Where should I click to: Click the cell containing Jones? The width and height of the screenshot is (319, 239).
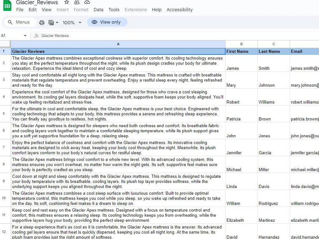pos(274,130)
